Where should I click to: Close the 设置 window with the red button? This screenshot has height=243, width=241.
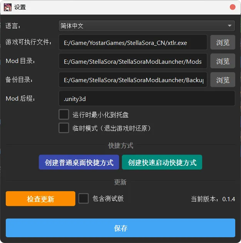[x=233, y=7]
